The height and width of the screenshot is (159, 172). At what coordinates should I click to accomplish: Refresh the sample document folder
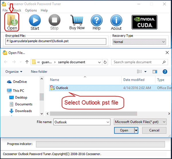tap(105, 62)
